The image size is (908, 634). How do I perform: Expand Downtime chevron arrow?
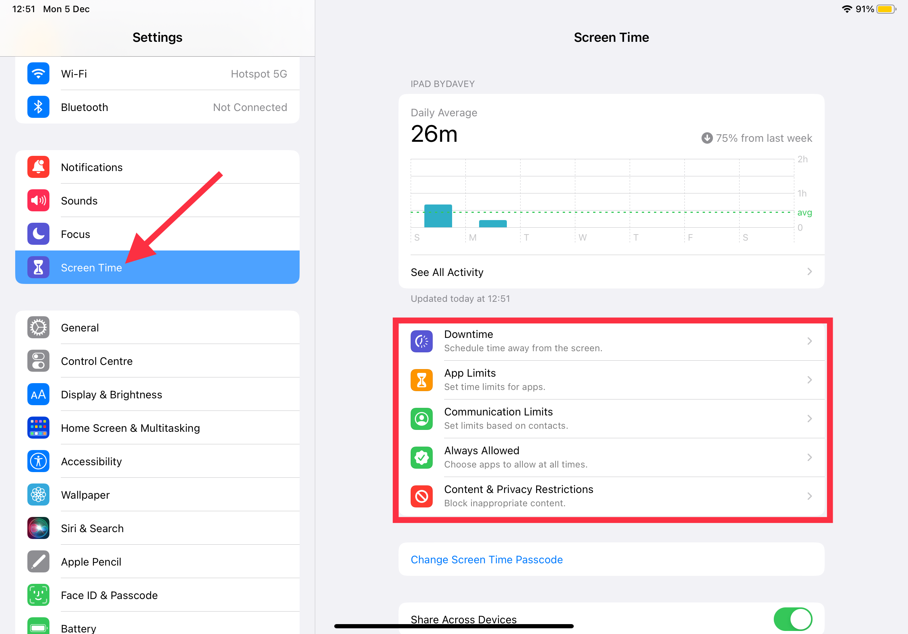pos(810,341)
